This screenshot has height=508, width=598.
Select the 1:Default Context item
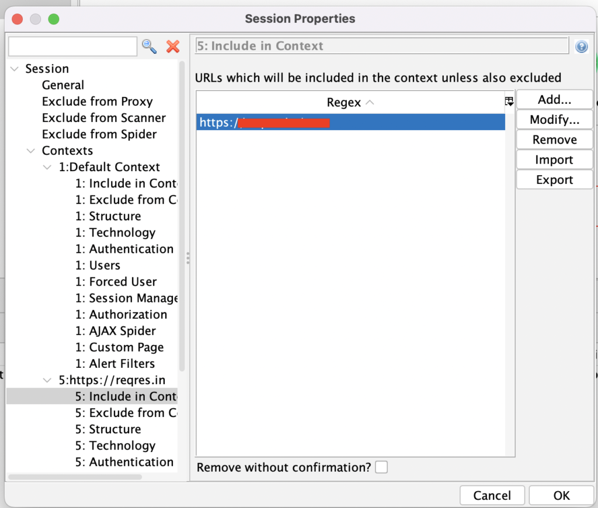coord(109,167)
